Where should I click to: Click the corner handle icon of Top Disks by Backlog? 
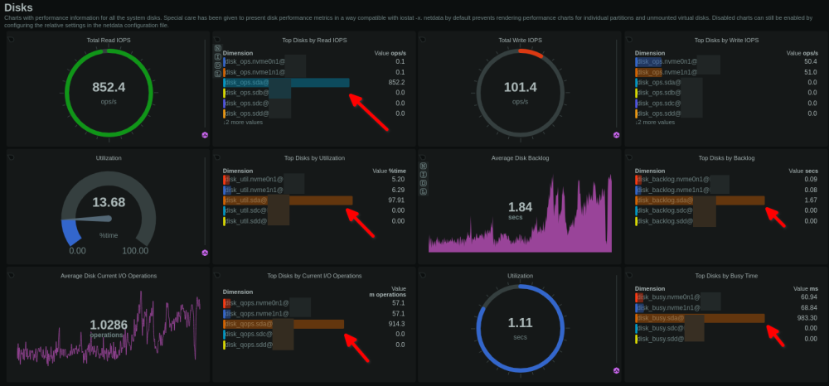[628, 157]
